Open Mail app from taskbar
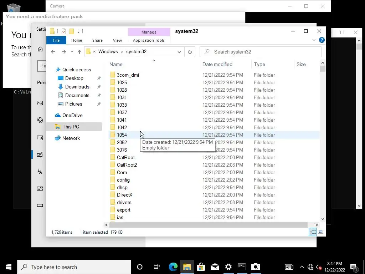Viewport: 365px width, 274px height. [x=215, y=267]
